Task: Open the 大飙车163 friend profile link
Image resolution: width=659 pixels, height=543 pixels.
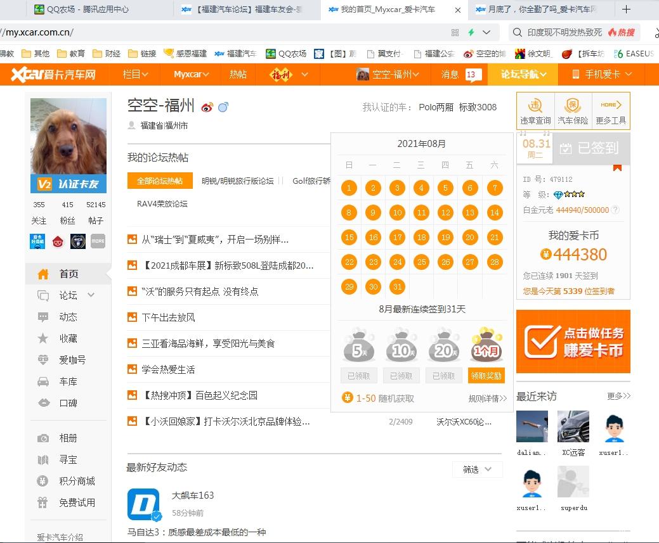Action: point(193,495)
